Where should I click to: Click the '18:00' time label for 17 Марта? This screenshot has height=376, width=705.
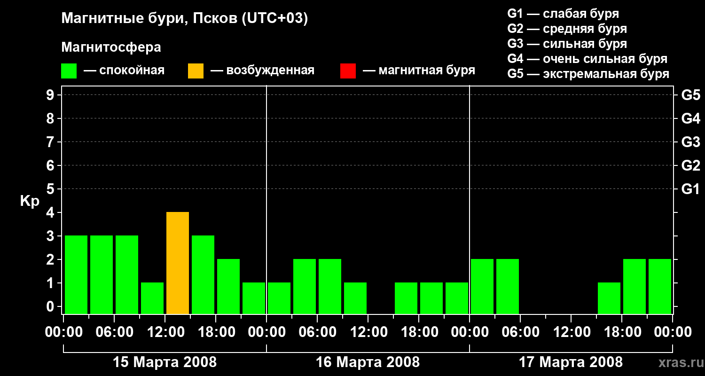[x=622, y=332]
